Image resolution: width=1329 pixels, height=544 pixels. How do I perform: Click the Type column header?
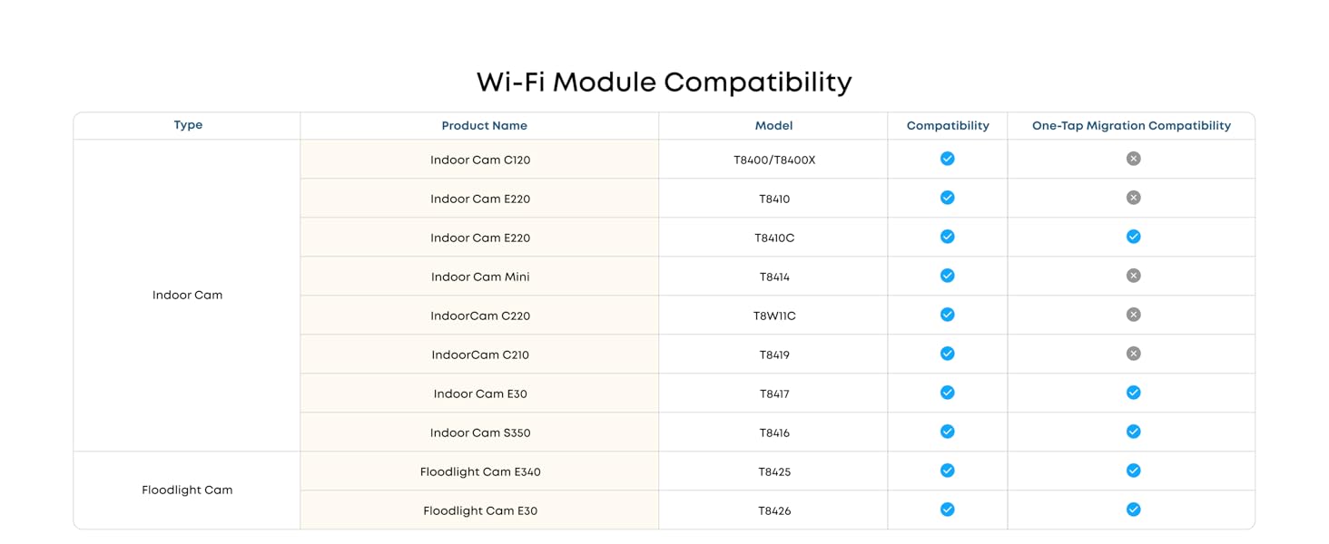[188, 125]
